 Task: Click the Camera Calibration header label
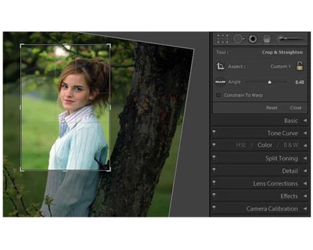coord(272,209)
